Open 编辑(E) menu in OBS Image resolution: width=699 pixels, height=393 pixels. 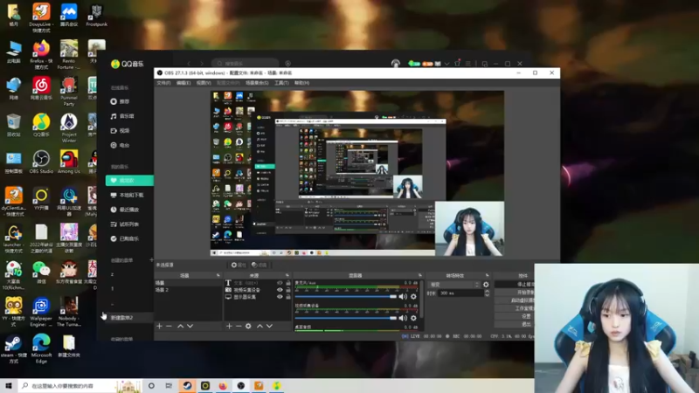point(183,83)
